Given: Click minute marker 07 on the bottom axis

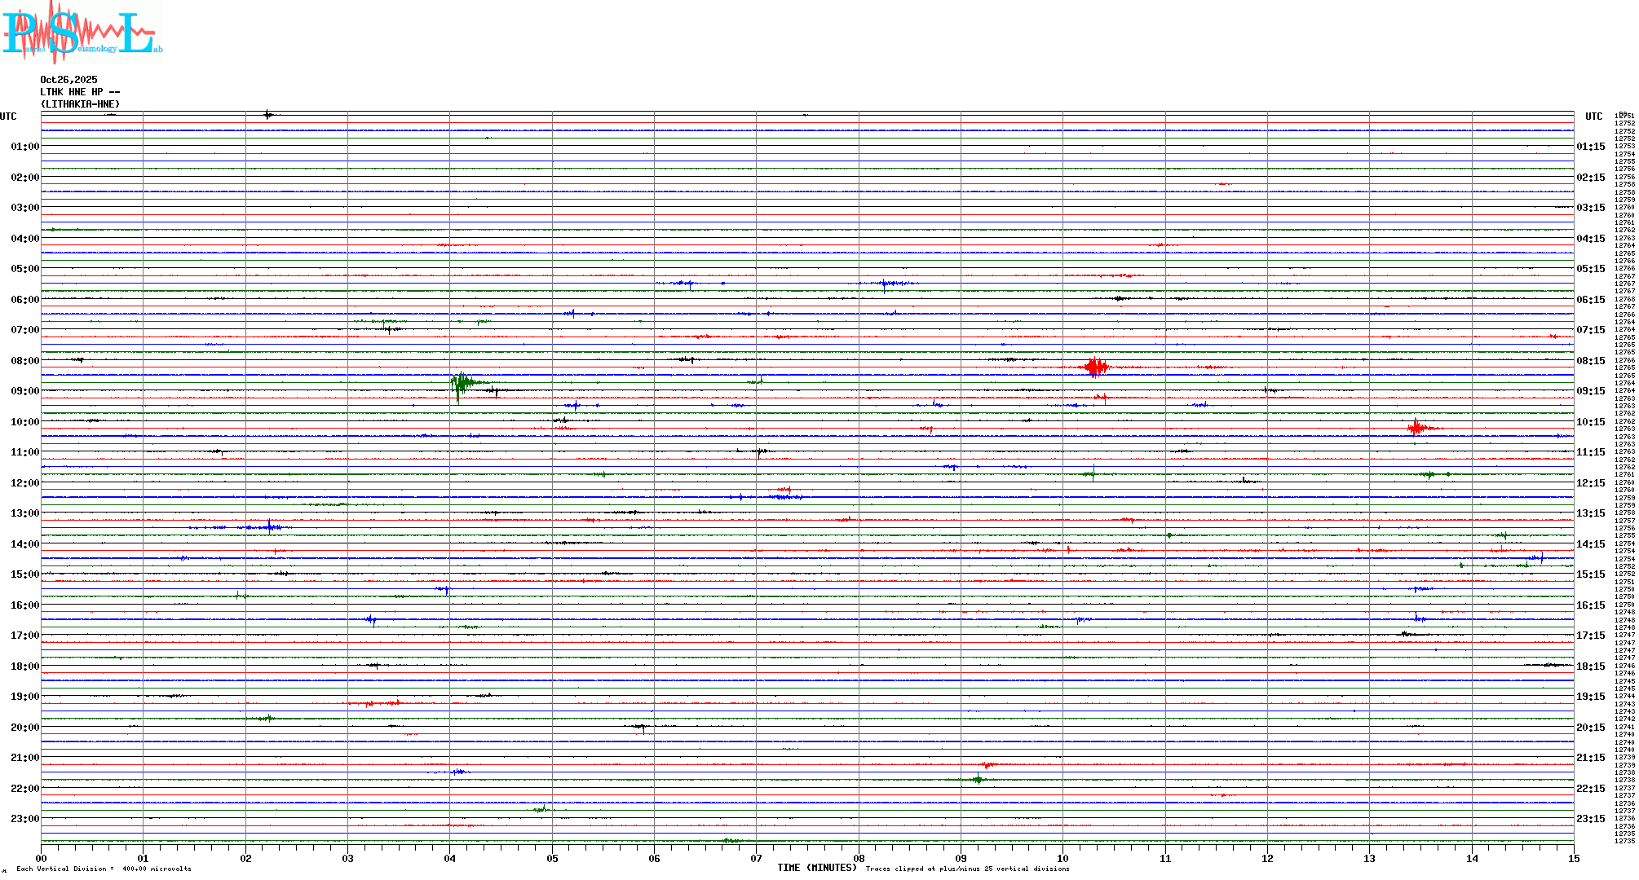Looking at the screenshot, I should 757,858.
